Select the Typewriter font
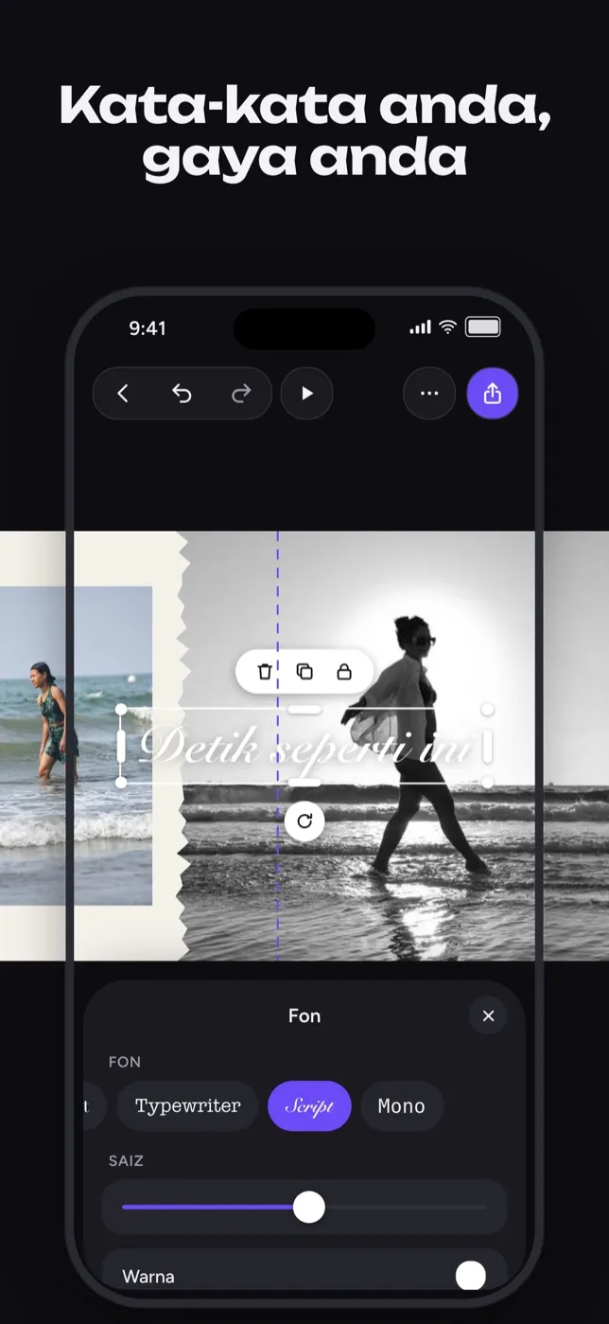The height and width of the screenshot is (1324, 609). pyautogui.click(x=187, y=1106)
